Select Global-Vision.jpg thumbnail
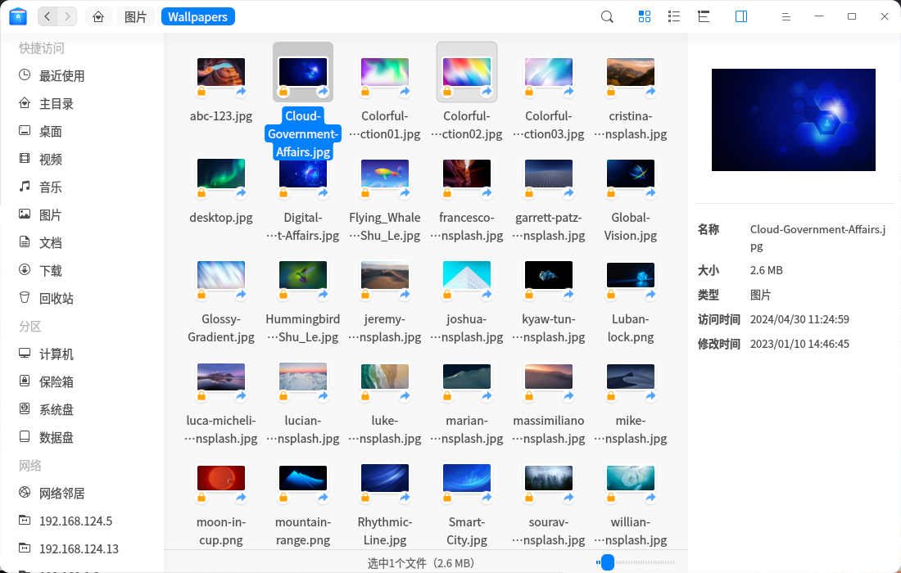Screen dimensions: 901x573 tap(631, 174)
